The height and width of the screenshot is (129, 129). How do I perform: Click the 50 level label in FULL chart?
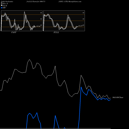coord(83,19)
